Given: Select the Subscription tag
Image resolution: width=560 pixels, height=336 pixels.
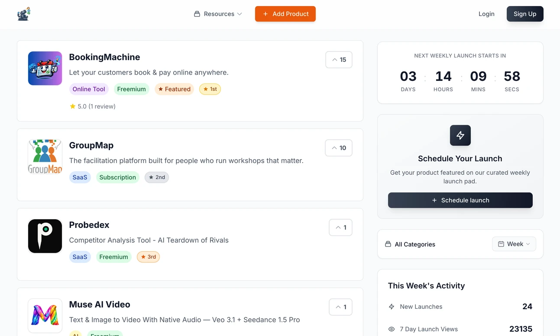Looking at the screenshot, I should [118, 177].
